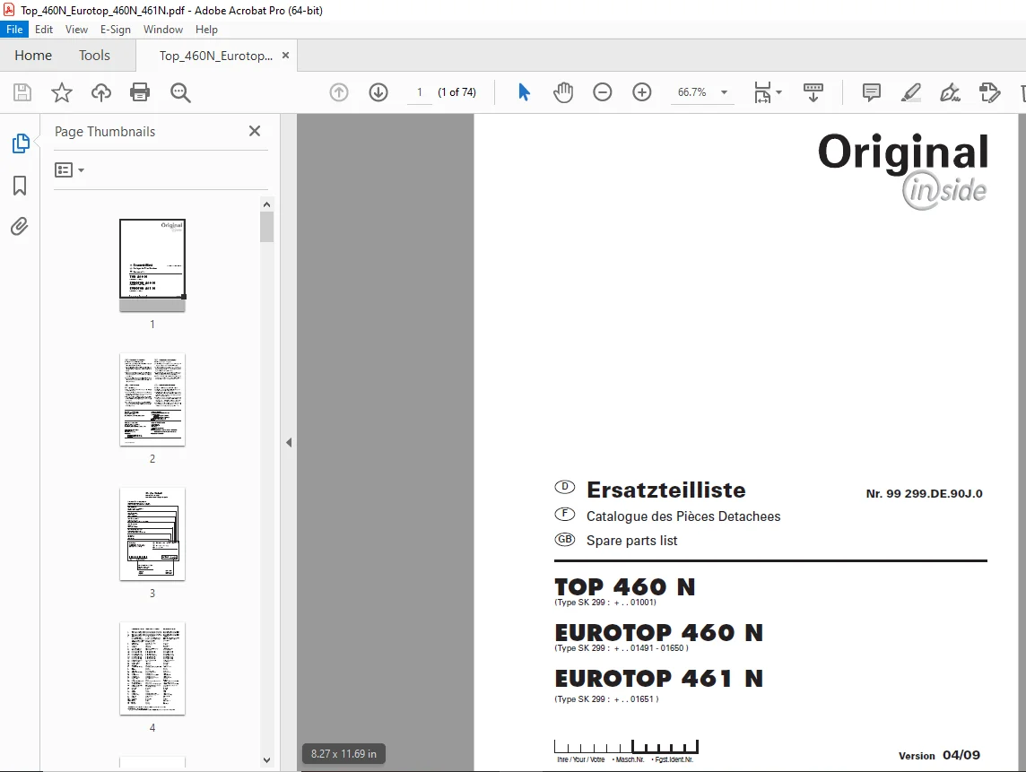The width and height of the screenshot is (1026, 772).
Task: Click thumbnails scrollbar up arrow
Action: (x=266, y=204)
